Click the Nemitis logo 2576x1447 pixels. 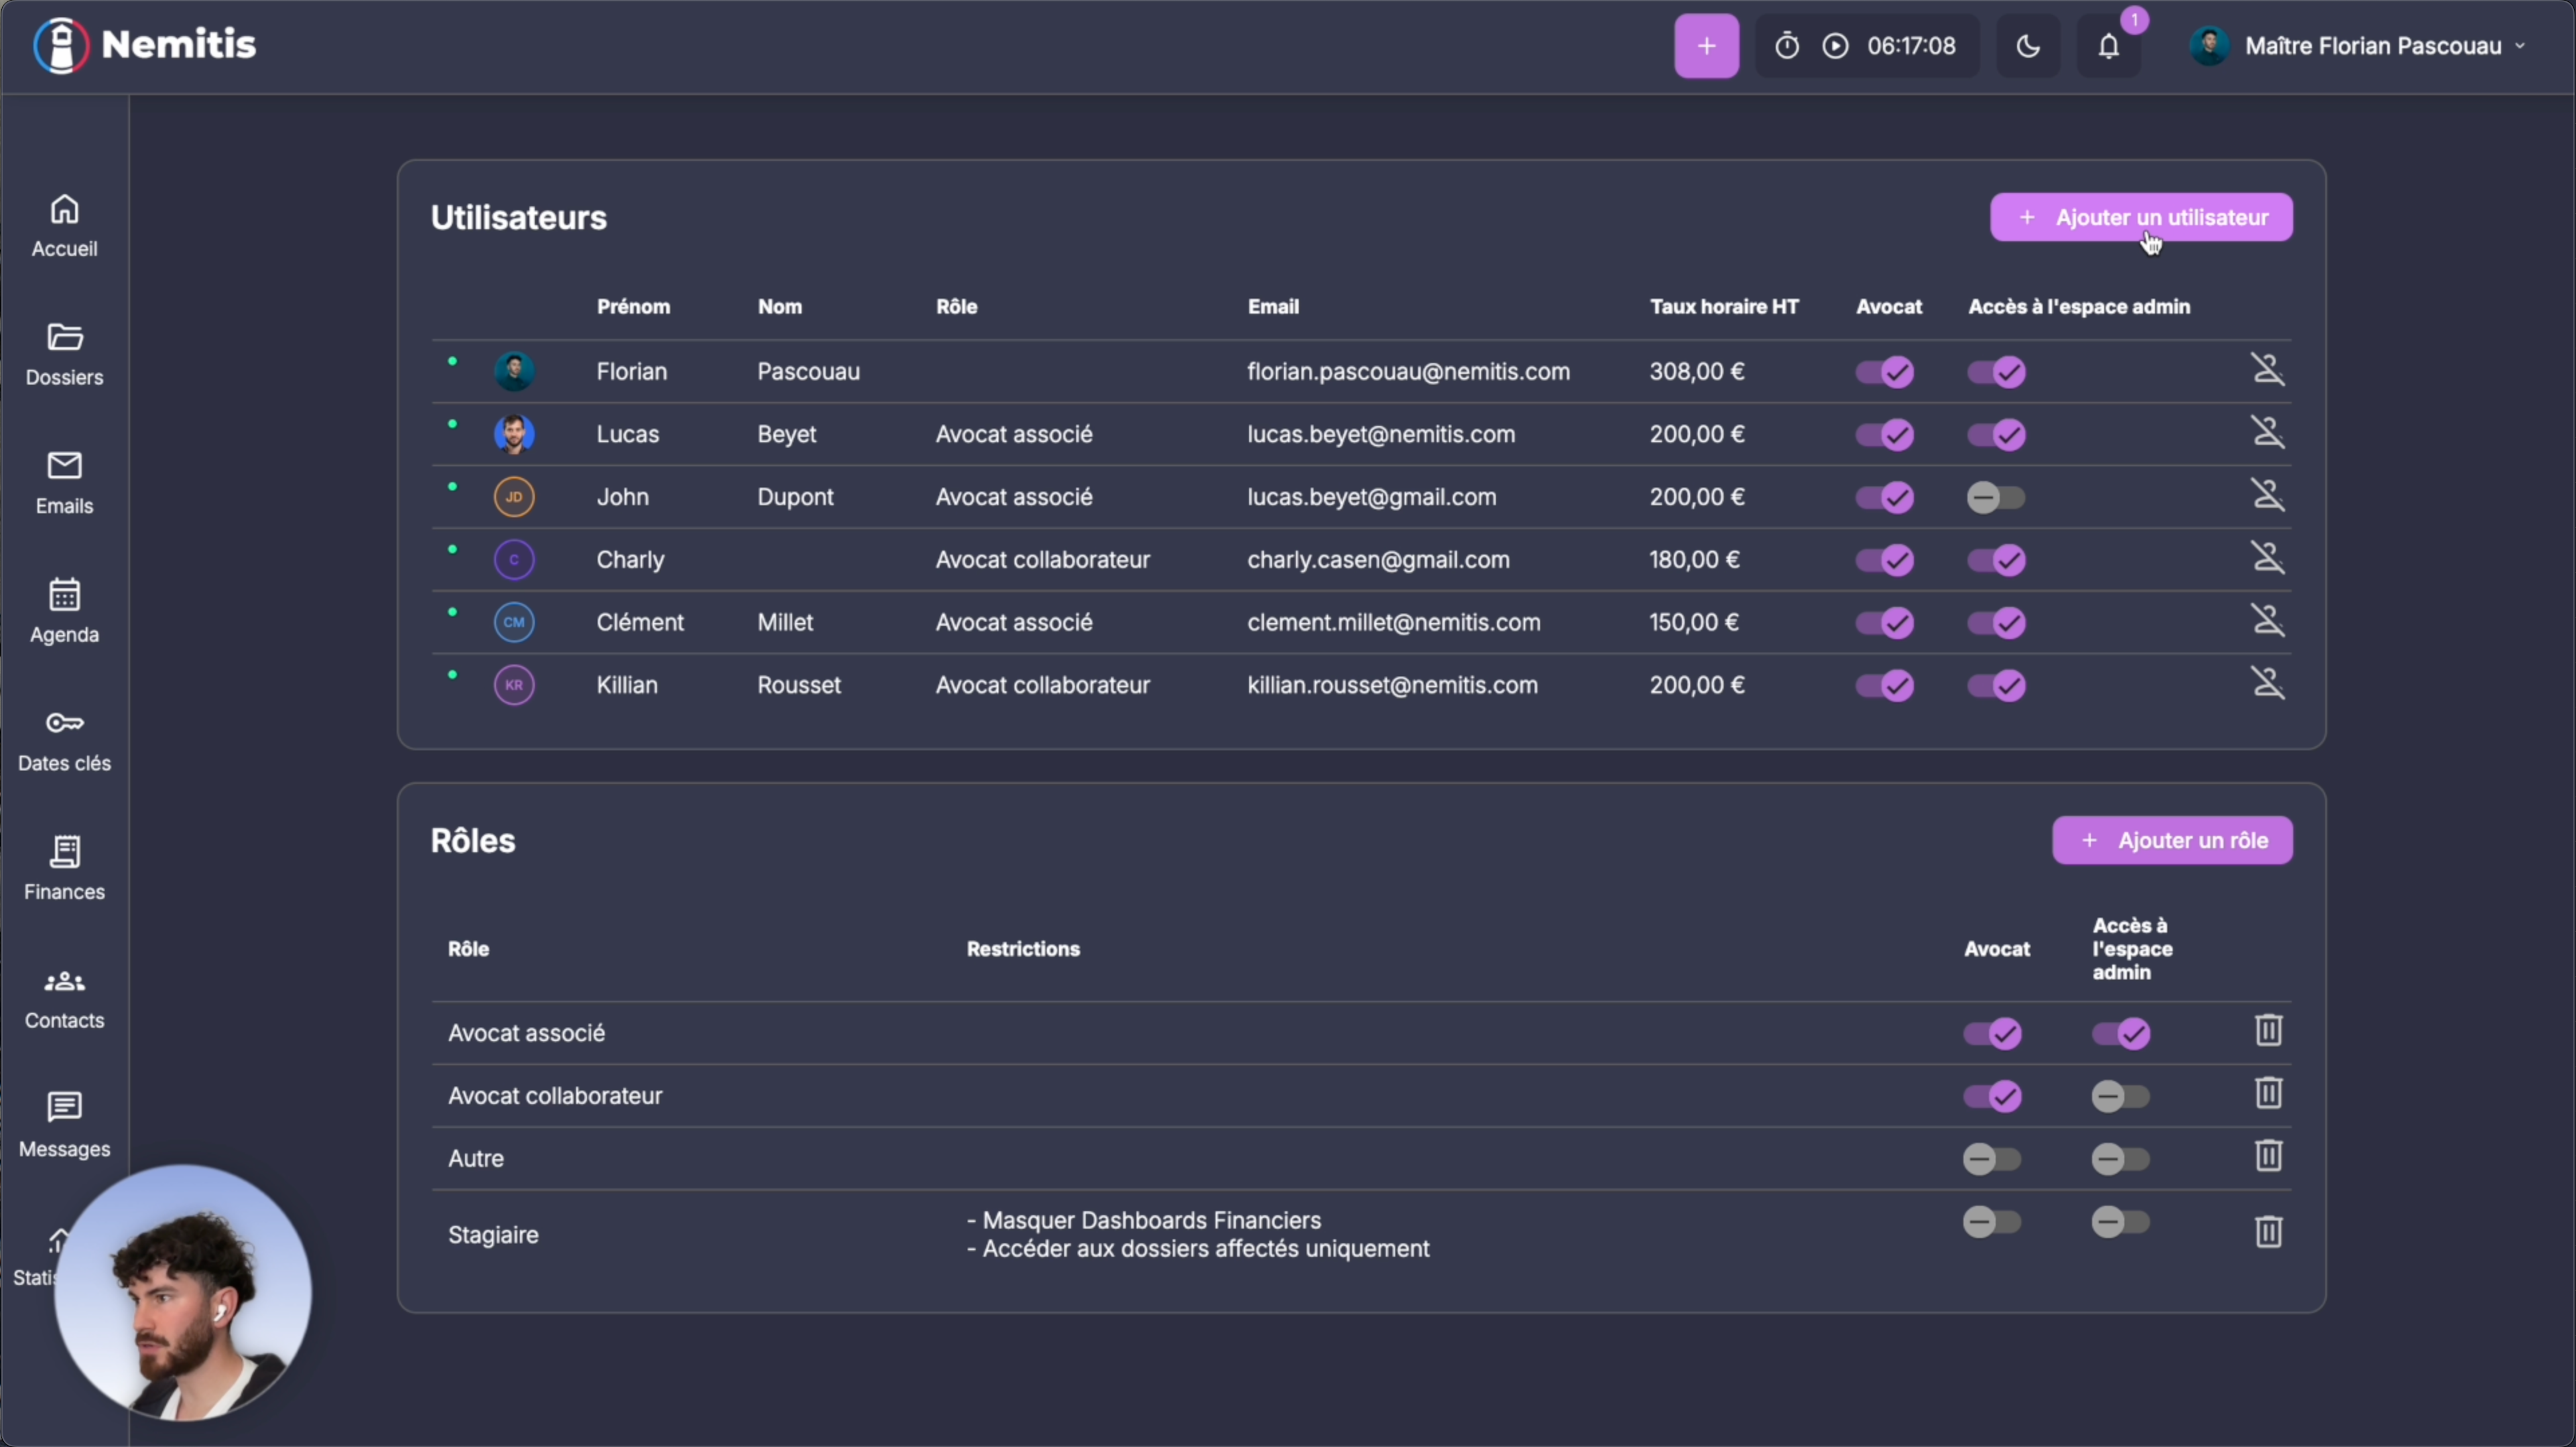pos(145,45)
